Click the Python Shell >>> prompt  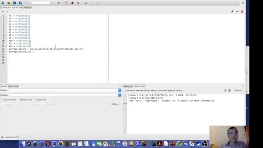point(125,104)
